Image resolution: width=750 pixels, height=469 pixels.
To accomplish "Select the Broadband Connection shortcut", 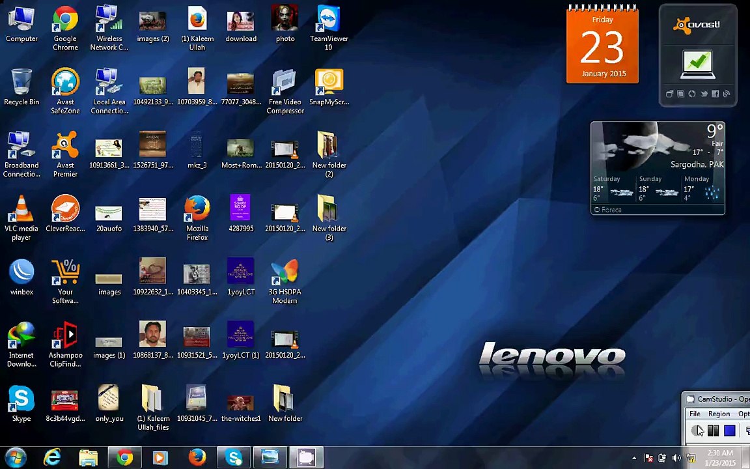I will [x=21, y=154].
